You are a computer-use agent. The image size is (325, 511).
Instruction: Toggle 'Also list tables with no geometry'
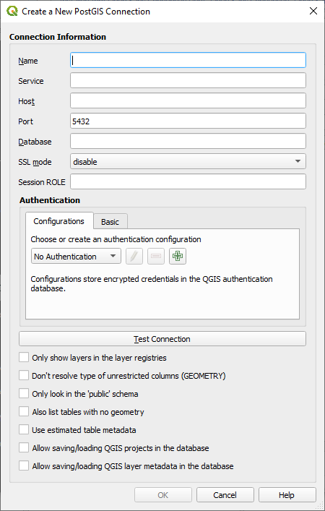24,411
